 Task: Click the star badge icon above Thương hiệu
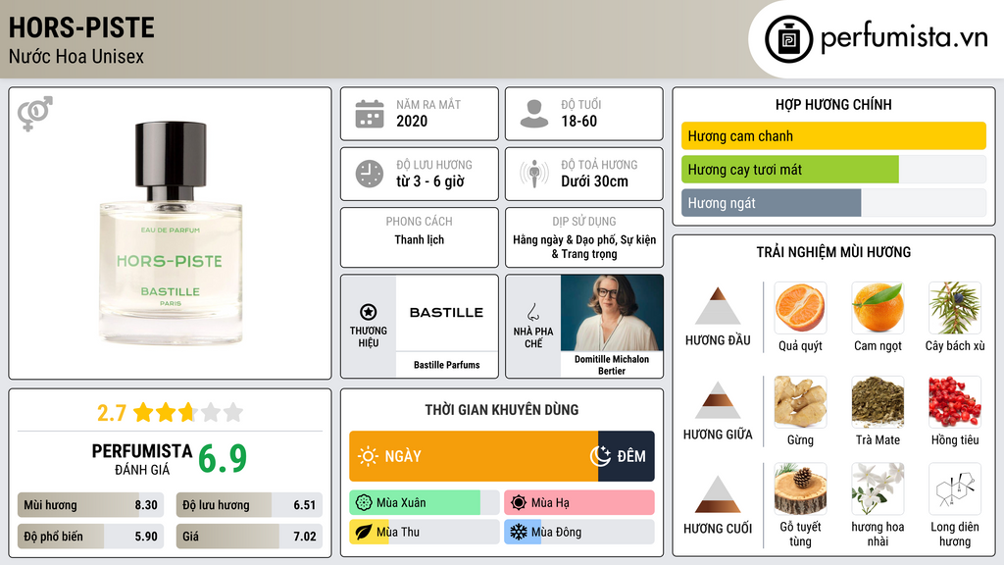(x=369, y=312)
